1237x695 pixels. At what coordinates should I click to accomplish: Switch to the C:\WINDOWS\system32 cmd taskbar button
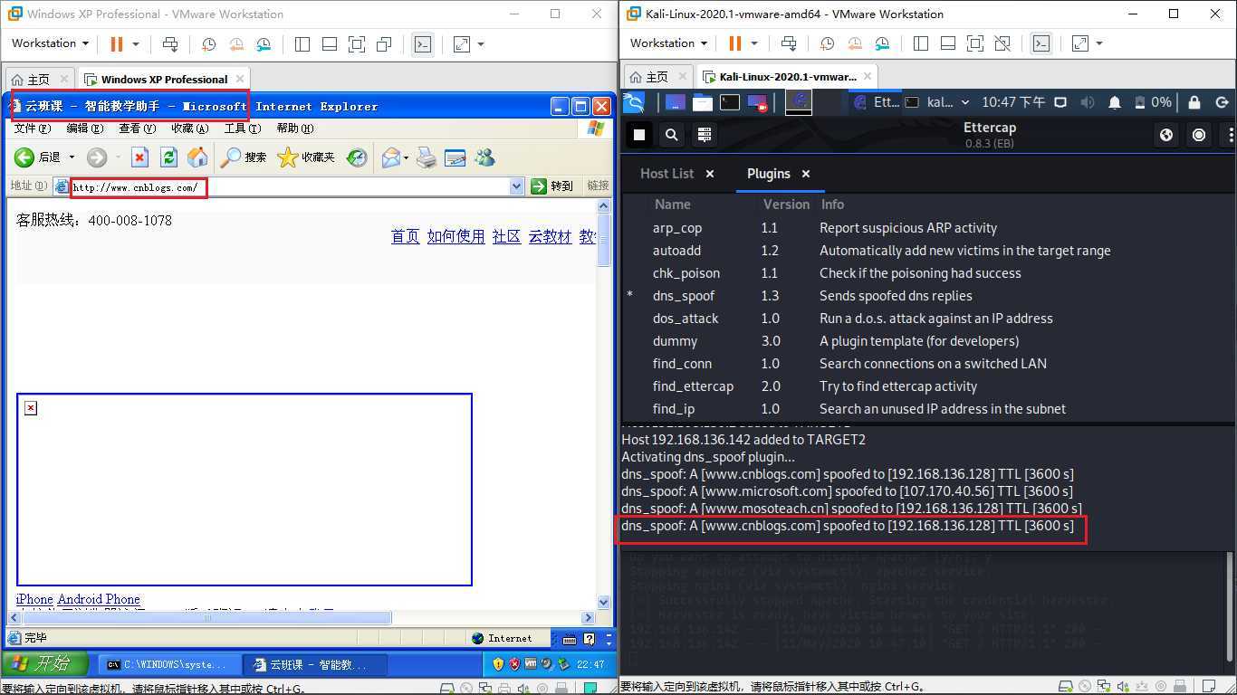pos(168,664)
